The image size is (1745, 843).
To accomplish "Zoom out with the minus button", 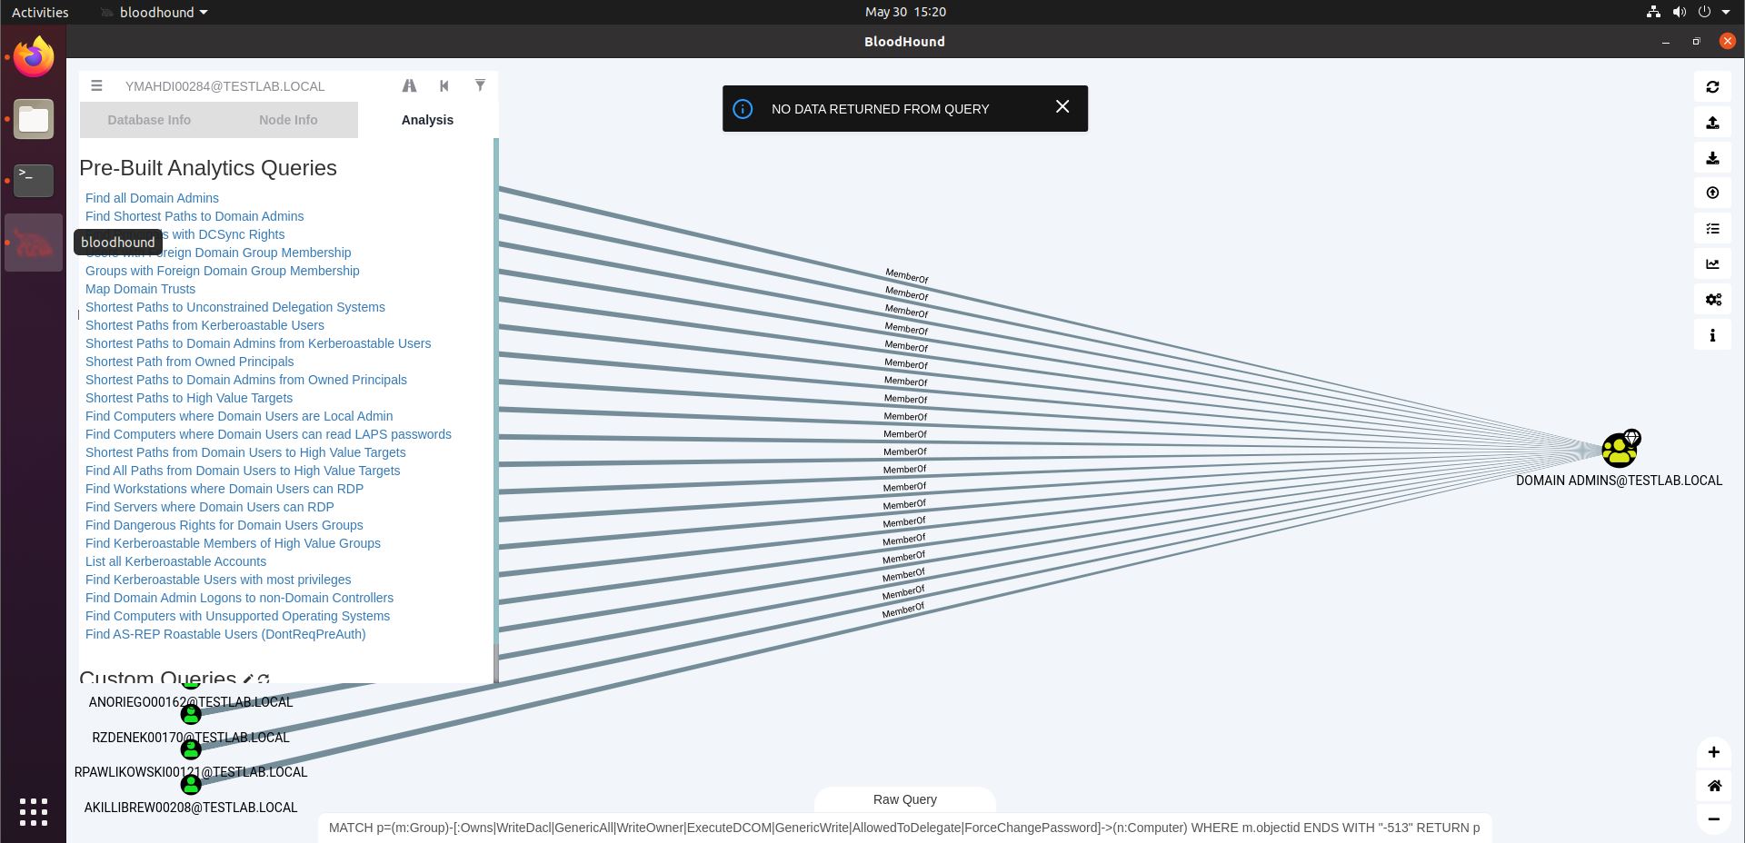I will tap(1713, 819).
